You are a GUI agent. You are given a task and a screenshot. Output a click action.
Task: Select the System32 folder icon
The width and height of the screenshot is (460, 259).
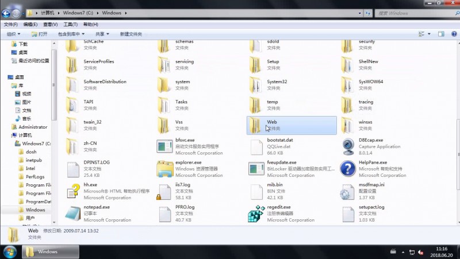255,84
